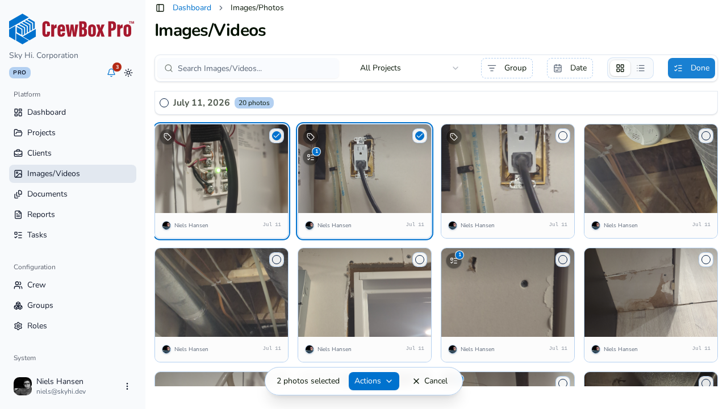Open Clients in sidebar

point(73,153)
